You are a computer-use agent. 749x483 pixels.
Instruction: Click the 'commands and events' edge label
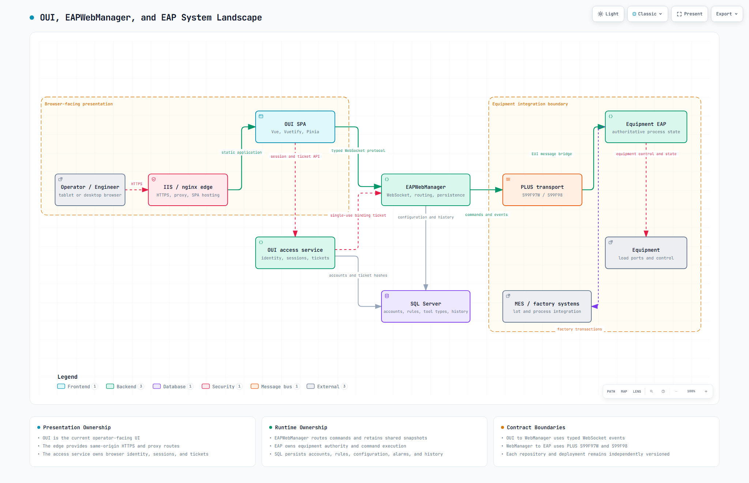click(x=486, y=215)
